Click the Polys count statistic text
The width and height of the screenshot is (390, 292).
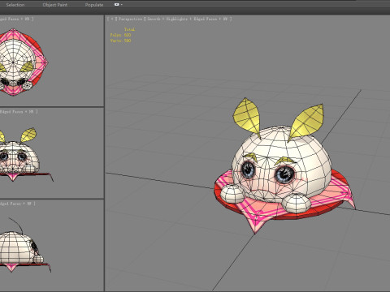coord(120,35)
